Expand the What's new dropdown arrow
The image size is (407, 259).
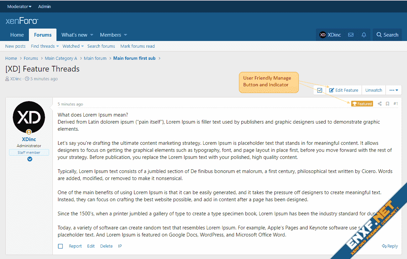[92, 35]
